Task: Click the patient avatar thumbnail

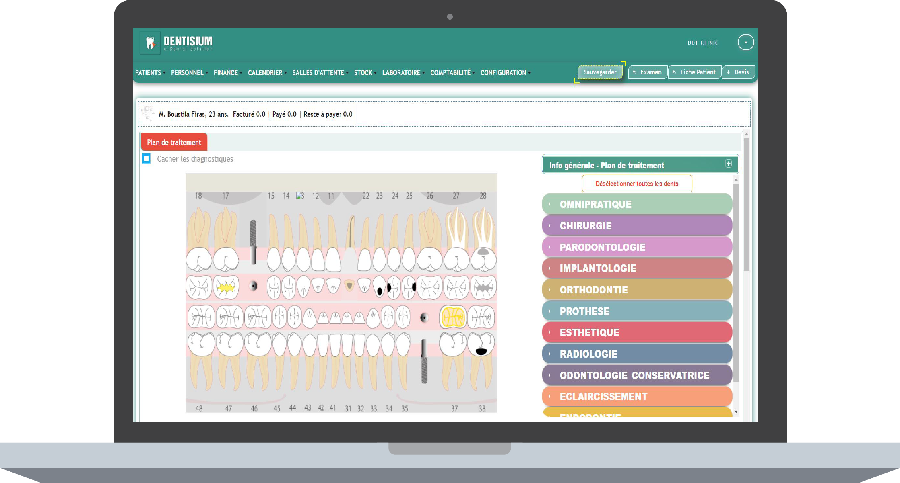Action: (147, 114)
